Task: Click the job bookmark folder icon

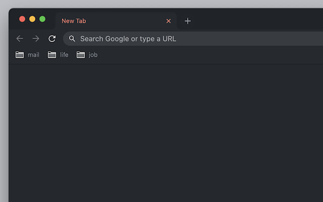Action: pyautogui.click(x=81, y=55)
